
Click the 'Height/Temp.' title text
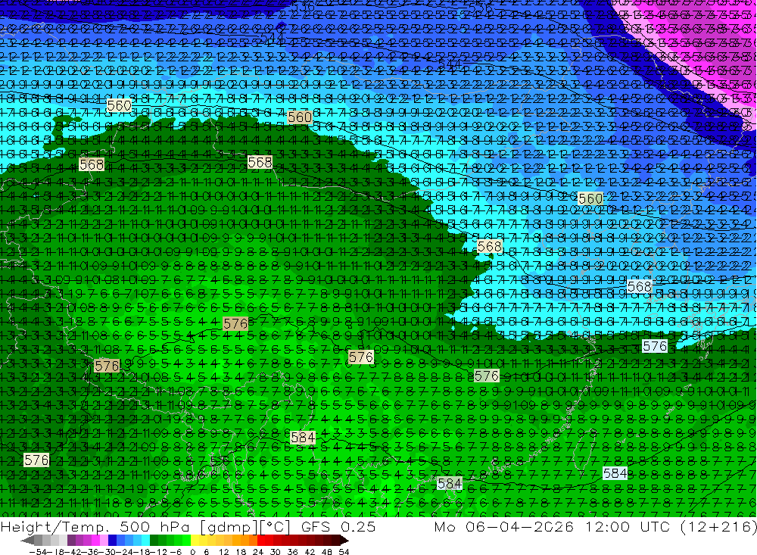click(55, 527)
